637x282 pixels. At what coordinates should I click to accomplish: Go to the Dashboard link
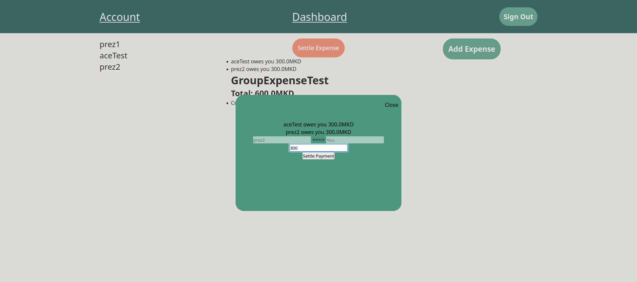(319, 17)
